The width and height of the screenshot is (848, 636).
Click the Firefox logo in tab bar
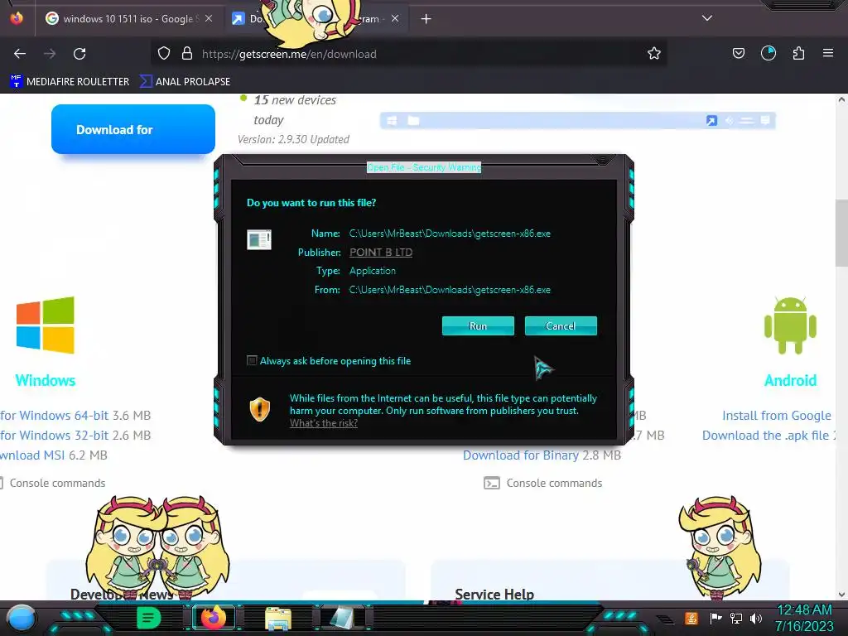17,18
